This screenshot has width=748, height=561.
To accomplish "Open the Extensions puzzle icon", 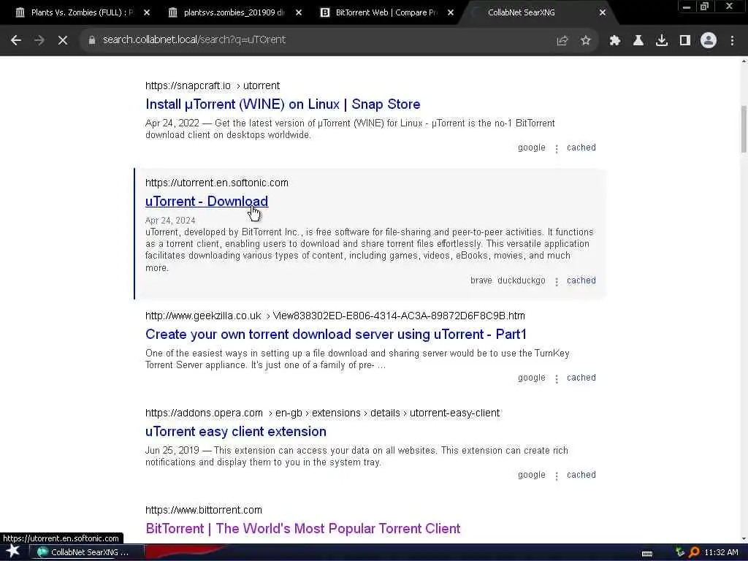I will pos(615,41).
